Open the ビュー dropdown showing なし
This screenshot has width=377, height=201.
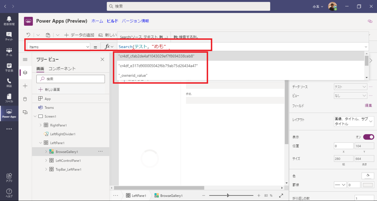pyautogui.click(x=350, y=96)
